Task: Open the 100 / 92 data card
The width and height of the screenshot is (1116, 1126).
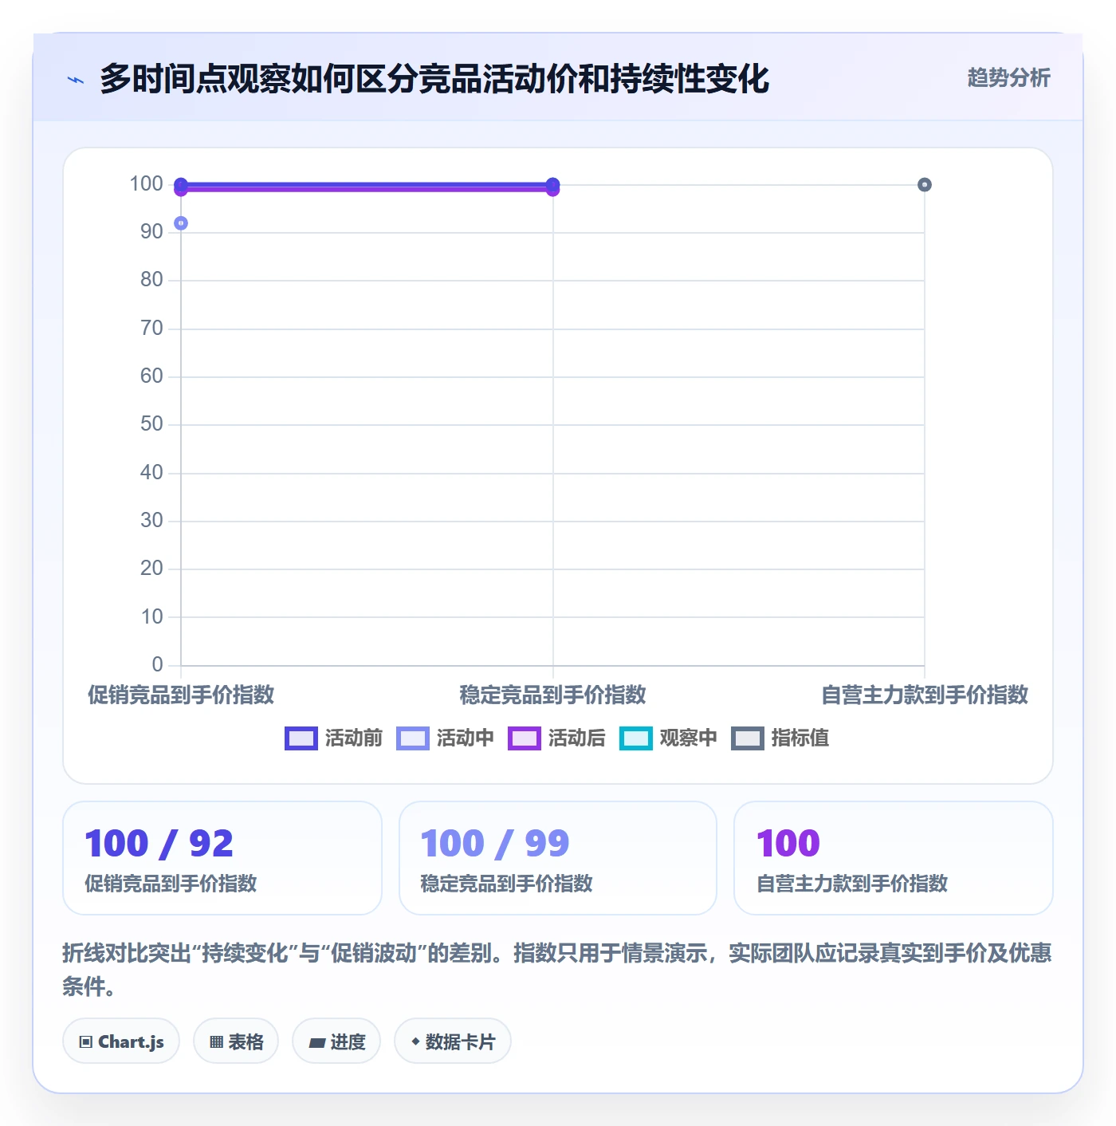Action: click(x=222, y=858)
